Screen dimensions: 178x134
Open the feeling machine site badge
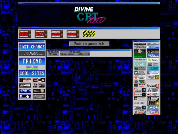pos(39,91)
